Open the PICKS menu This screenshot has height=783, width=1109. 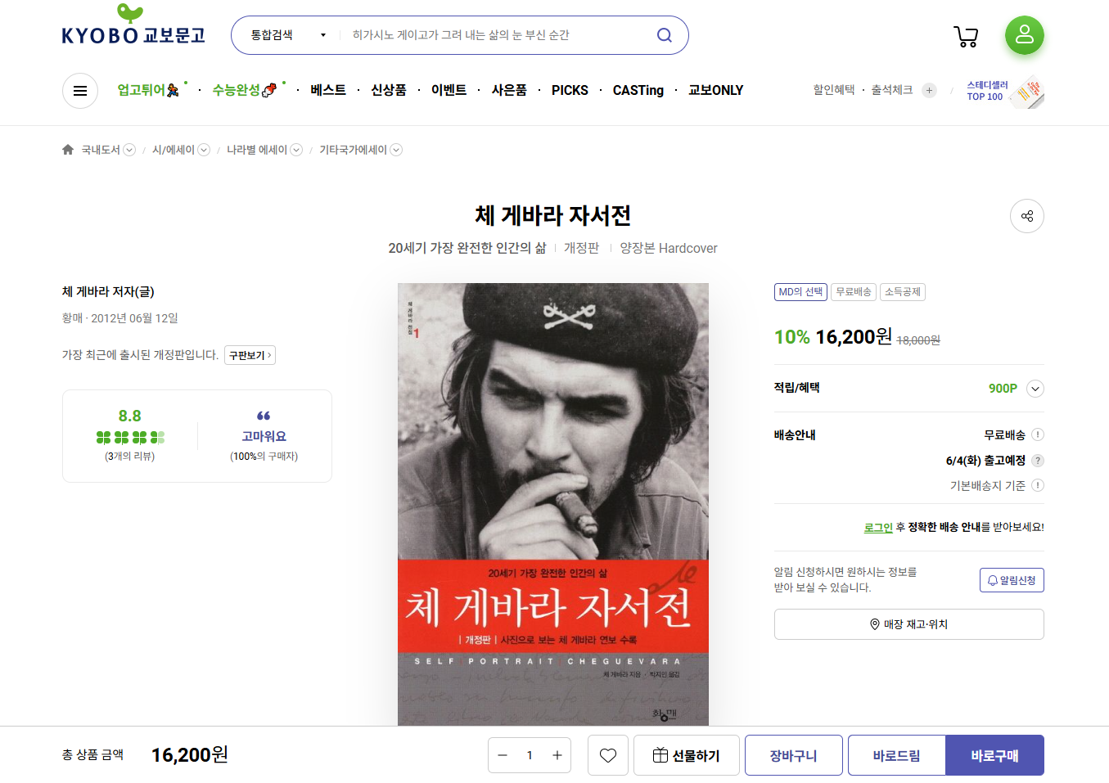click(570, 90)
